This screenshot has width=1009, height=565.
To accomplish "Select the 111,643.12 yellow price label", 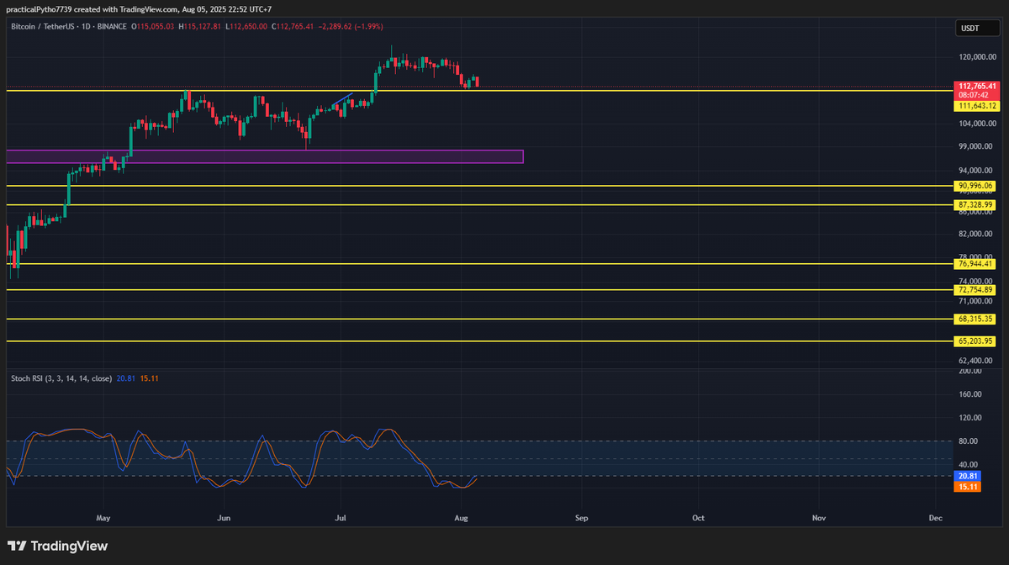I will [x=976, y=105].
